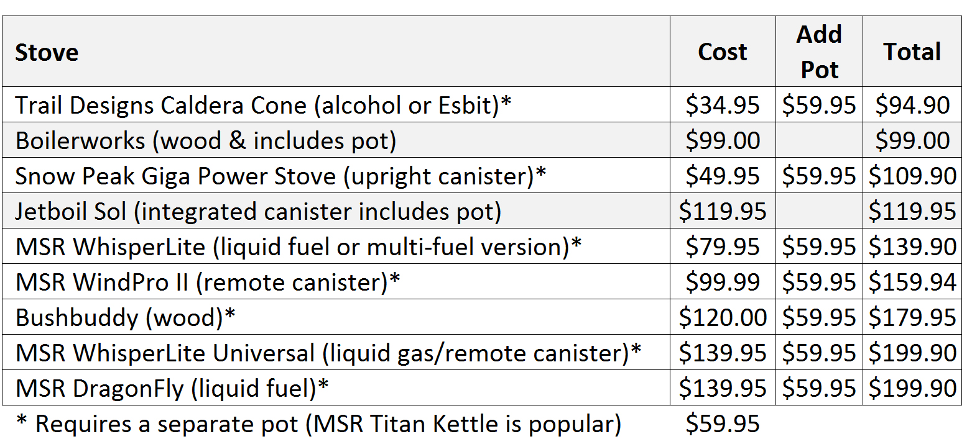Select the MSR WindPro II name cell
The image size is (972, 439).
[208, 283]
